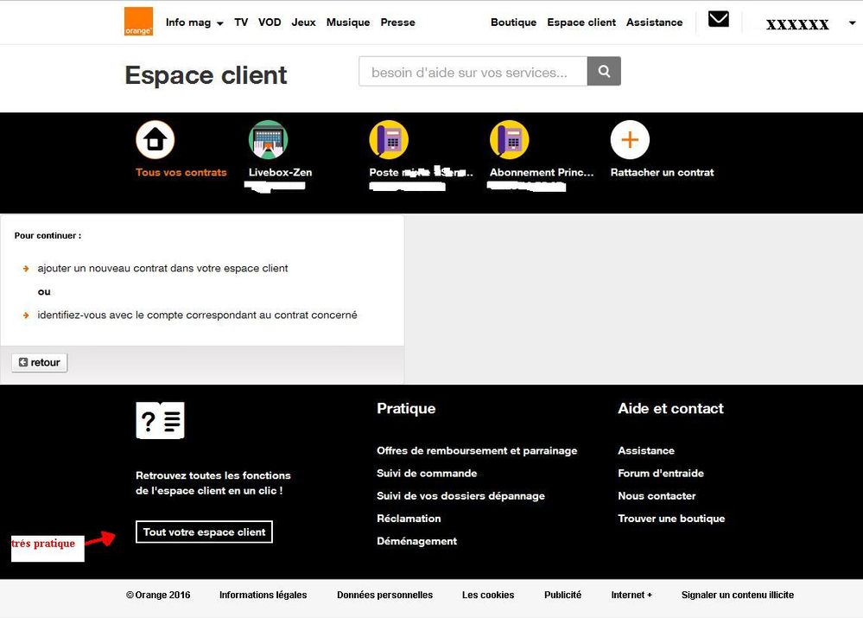Open Suivi de commande link
863x618 pixels.
tap(427, 474)
